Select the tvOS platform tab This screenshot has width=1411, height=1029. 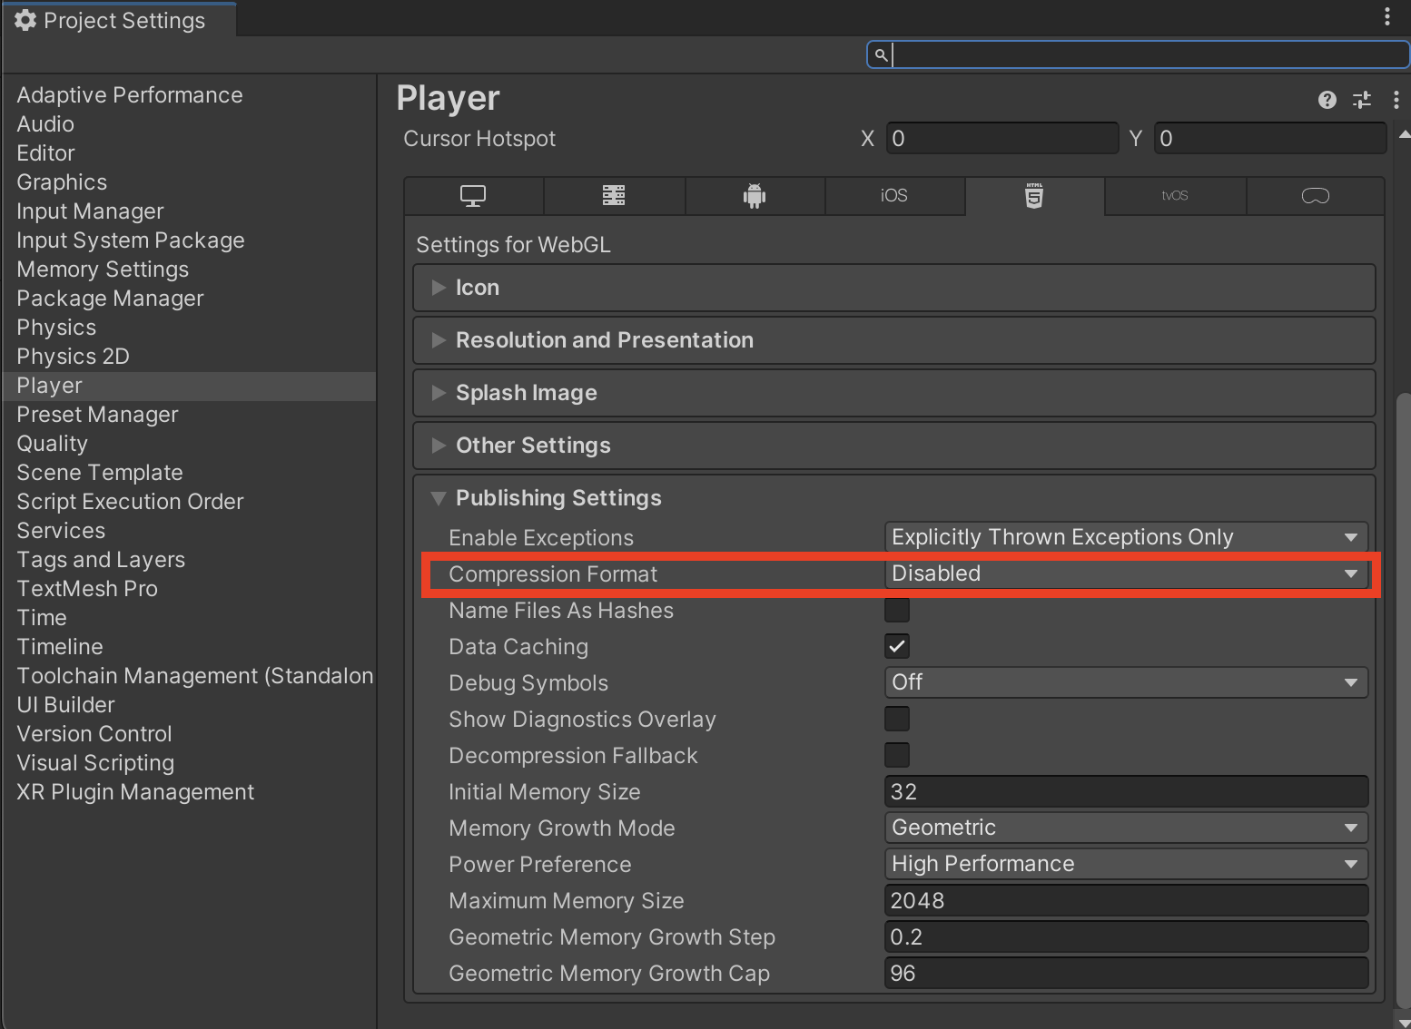pyautogui.click(x=1175, y=195)
